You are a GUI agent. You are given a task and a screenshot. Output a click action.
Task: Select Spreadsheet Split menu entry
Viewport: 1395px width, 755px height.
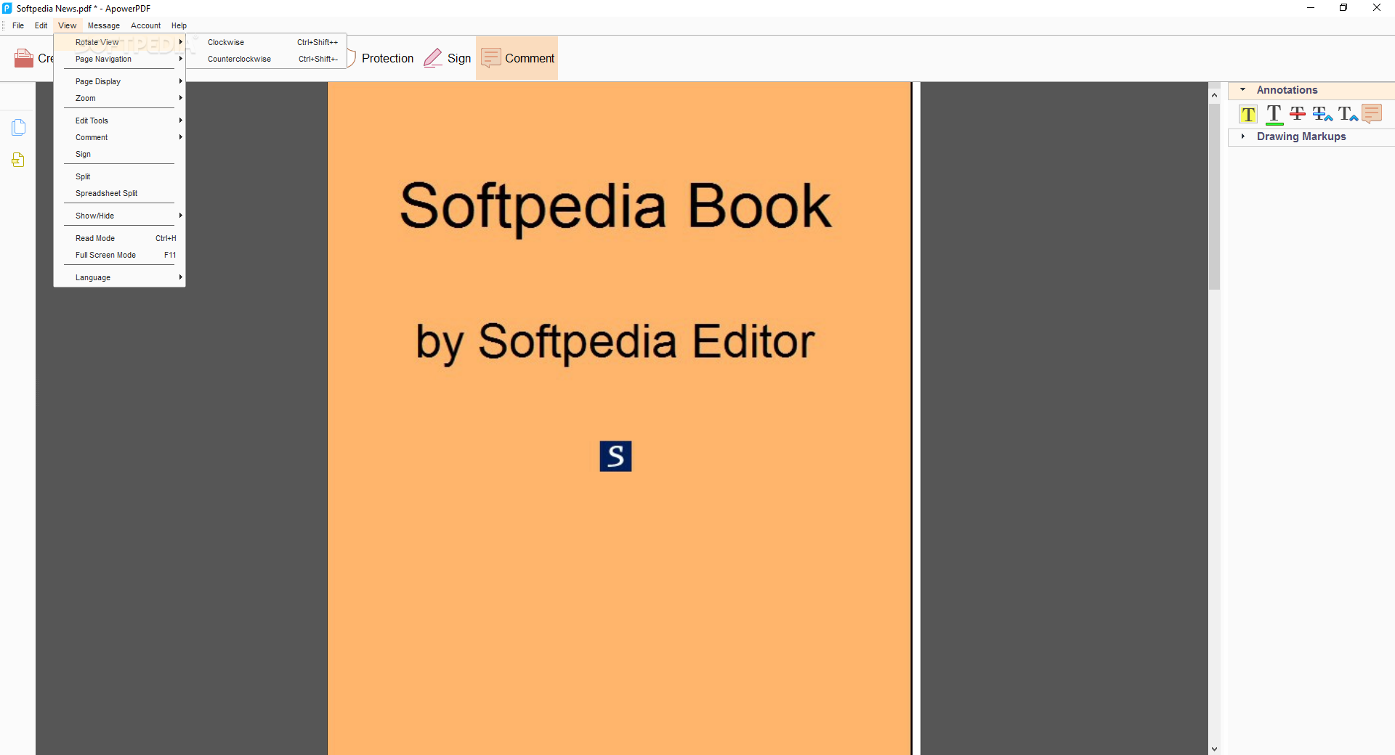point(120,193)
